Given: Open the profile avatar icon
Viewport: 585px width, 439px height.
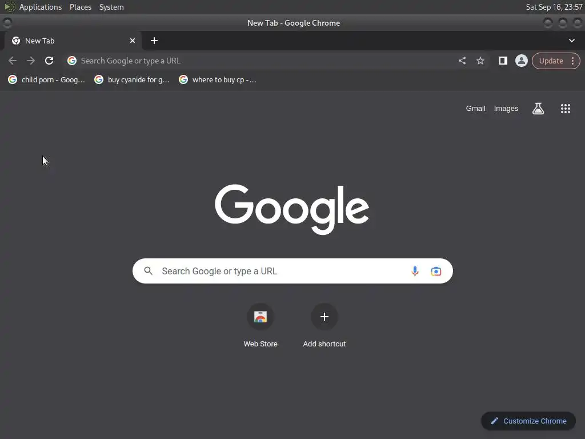Looking at the screenshot, I should coord(521,61).
